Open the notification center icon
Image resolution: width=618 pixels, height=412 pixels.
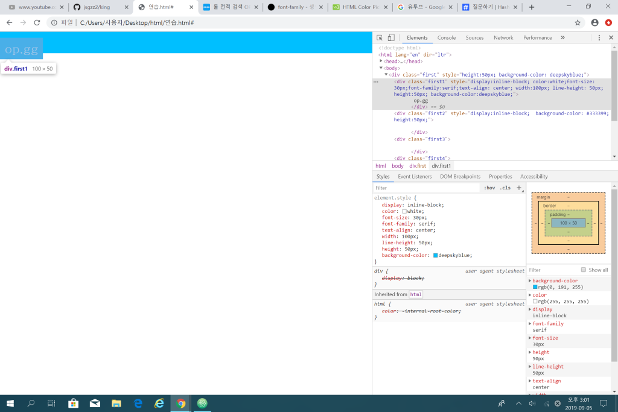click(x=604, y=404)
